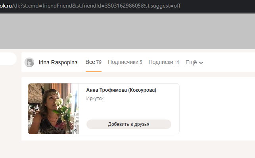The width and height of the screenshot is (255, 158).
Task: Click the friend count 79 next to Все
Action: click(x=99, y=62)
